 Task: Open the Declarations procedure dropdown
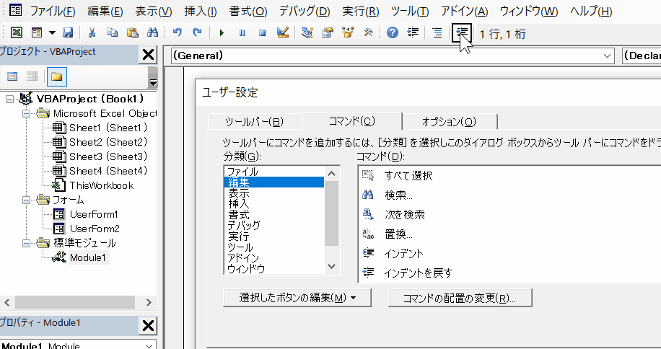click(642, 56)
